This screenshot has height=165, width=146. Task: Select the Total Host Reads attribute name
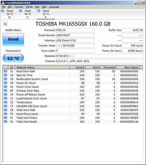tap(27, 122)
